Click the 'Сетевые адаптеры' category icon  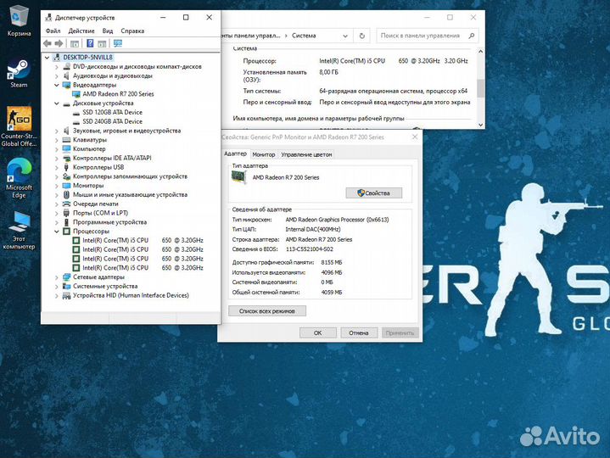[x=66, y=277]
